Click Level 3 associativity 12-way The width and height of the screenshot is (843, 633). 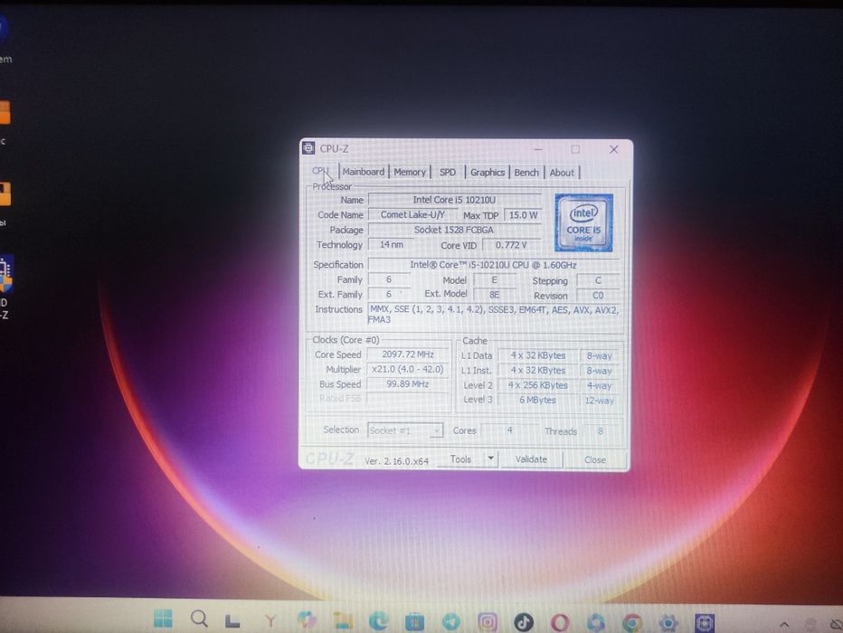tap(600, 401)
